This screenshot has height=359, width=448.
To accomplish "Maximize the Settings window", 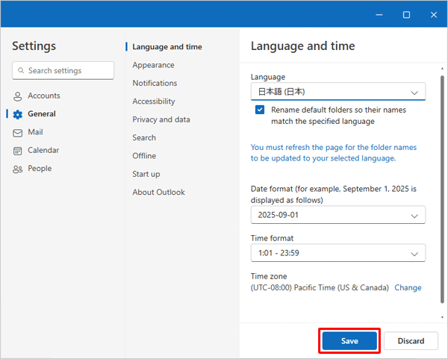I will pyautogui.click(x=406, y=15).
